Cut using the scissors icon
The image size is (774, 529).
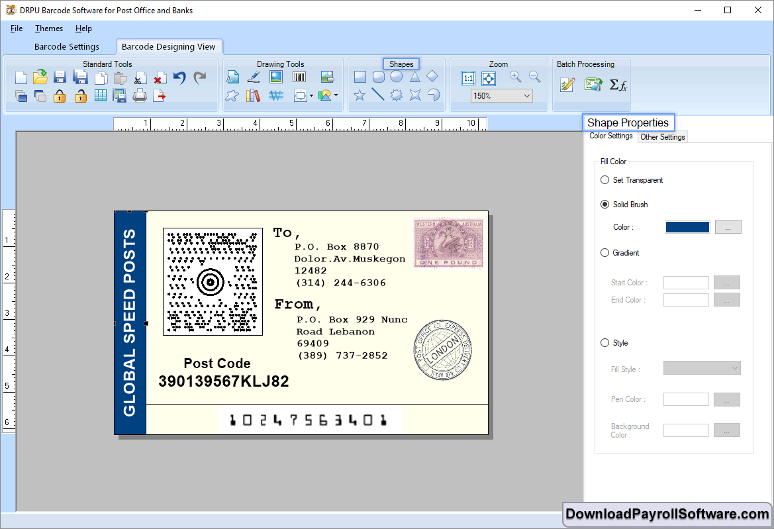(140, 78)
